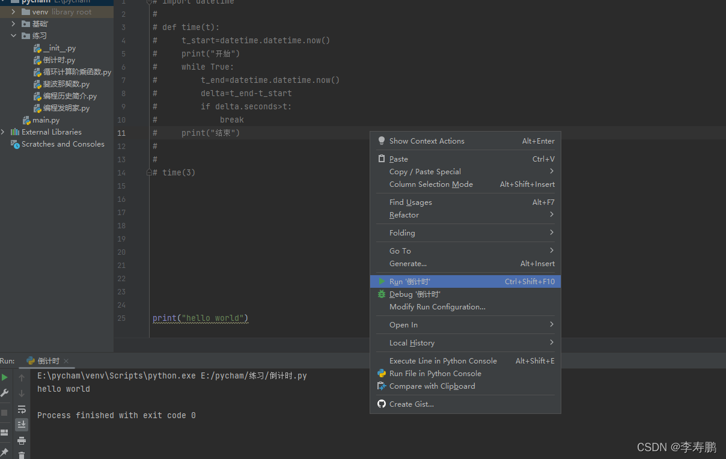Toggle fold marker beside line 14
The width and height of the screenshot is (726, 459).
(x=150, y=172)
